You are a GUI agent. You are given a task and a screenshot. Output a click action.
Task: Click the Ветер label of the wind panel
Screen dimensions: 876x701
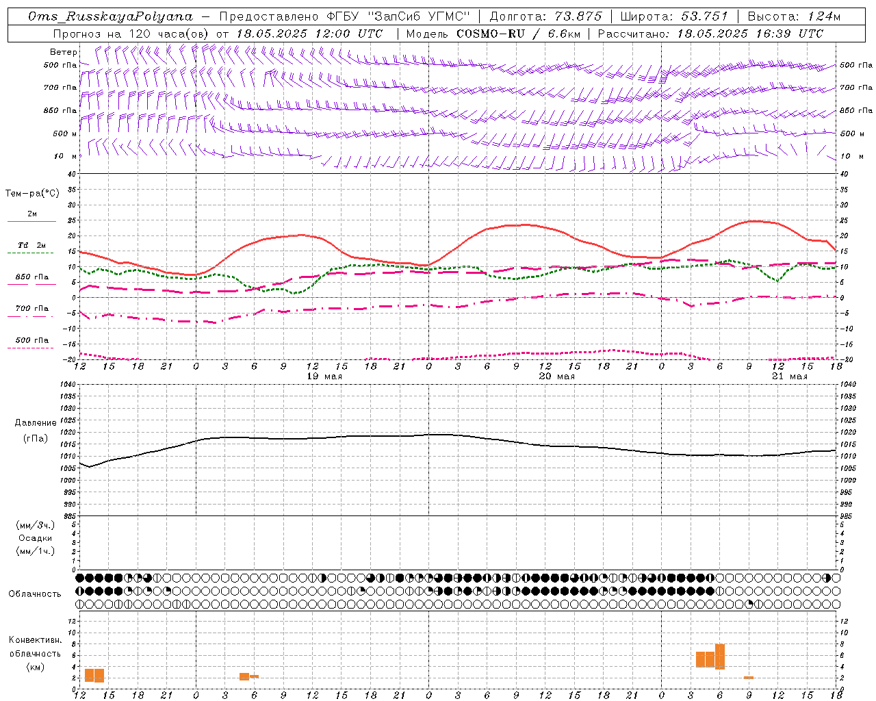(64, 52)
